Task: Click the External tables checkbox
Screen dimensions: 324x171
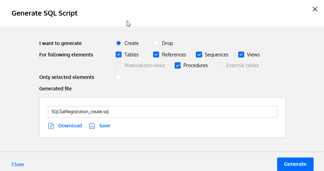Action: click(221, 65)
